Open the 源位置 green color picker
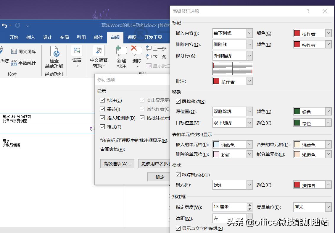335x233 pixels. coord(329,111)
